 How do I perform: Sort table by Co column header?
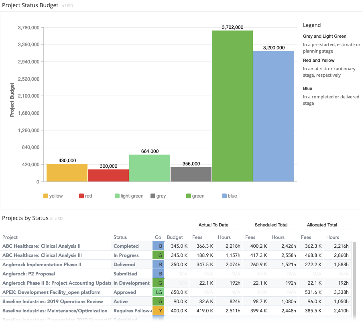click(x=158, y=237)
